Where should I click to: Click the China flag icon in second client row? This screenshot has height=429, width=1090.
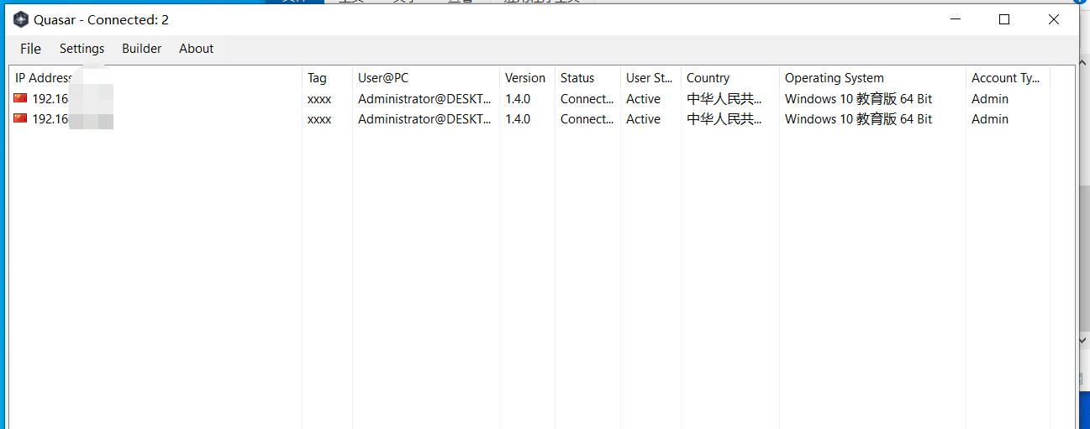[x=21, y=118]
